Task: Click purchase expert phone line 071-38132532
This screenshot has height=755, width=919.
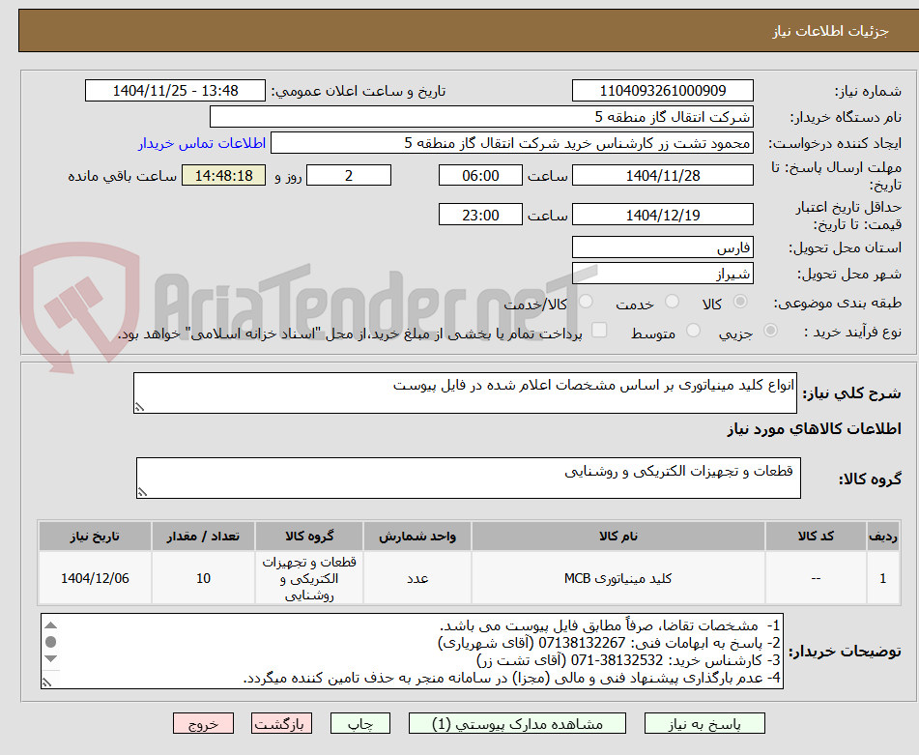Action: point(629,660)
